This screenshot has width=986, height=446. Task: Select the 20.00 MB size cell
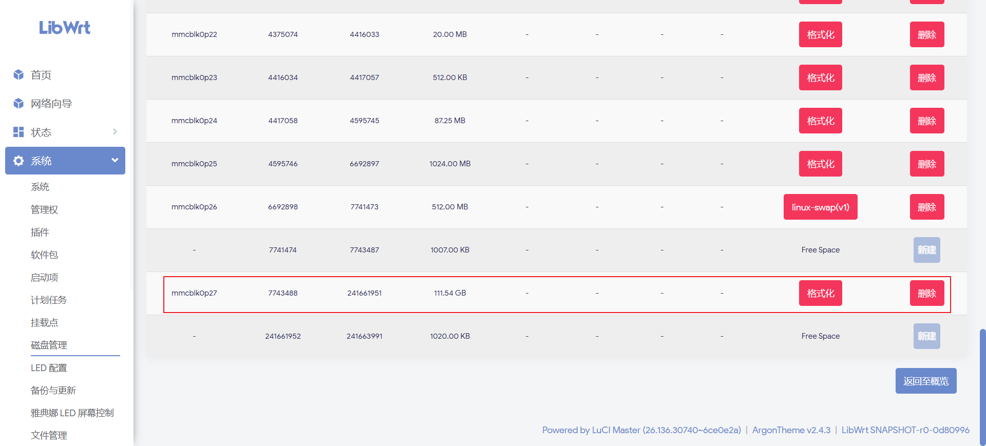coord(450,34)
